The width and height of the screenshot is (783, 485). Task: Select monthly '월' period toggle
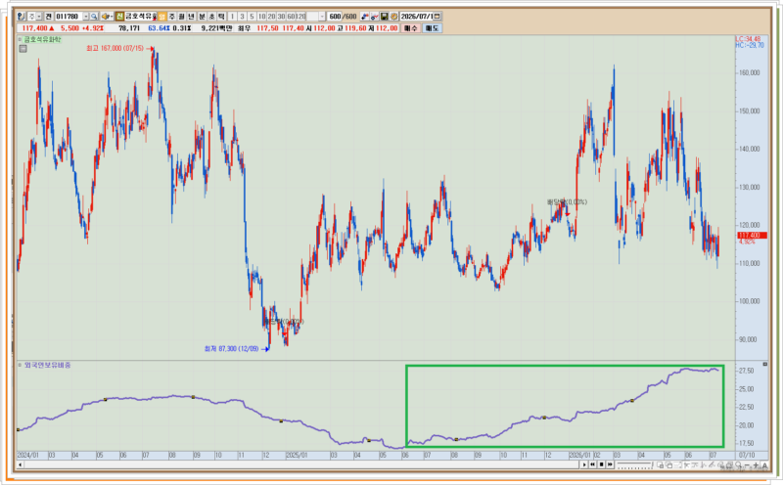181,17
